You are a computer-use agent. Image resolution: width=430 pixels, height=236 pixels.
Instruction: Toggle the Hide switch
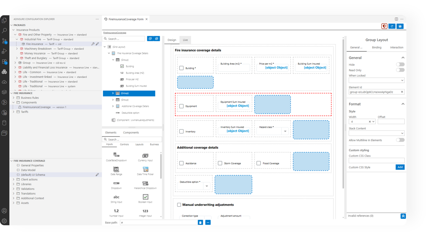(x=400, y=64)
